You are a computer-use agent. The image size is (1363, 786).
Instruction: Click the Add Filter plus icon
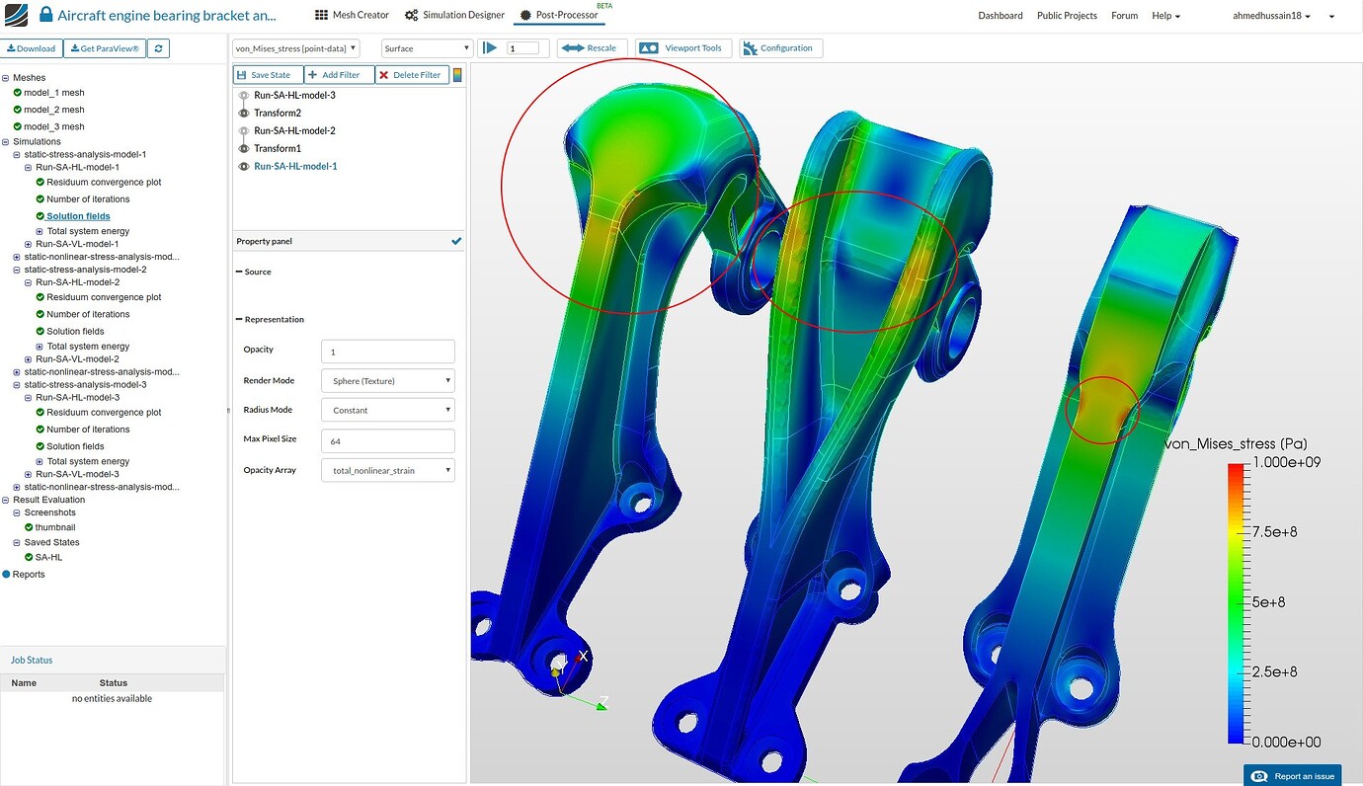click(x=314, y=74)
